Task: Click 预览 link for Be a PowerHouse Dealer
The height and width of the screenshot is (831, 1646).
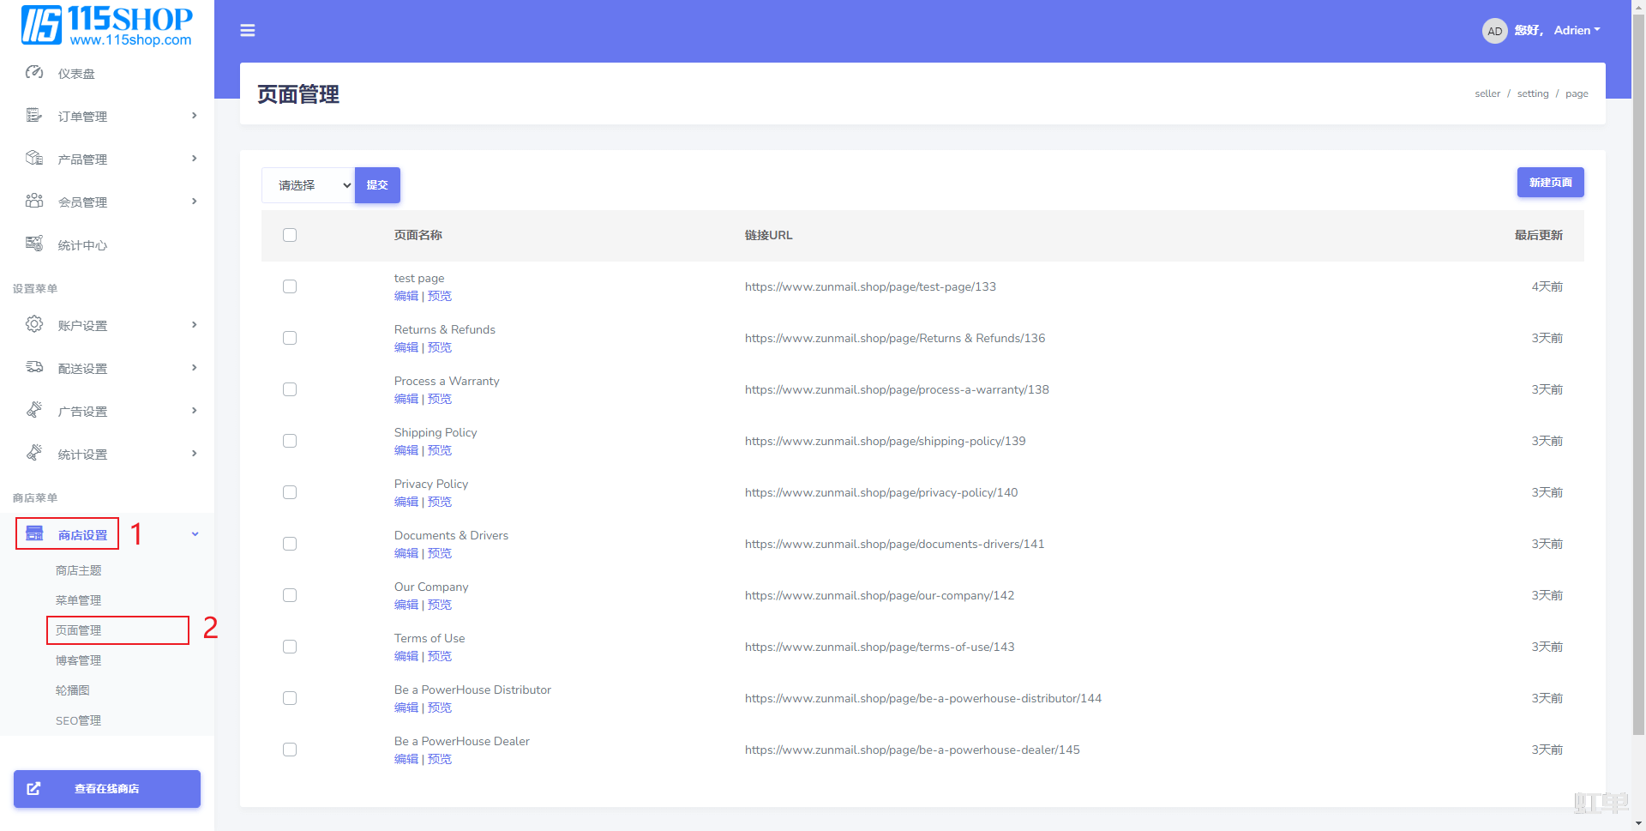Action: [440, 759]
